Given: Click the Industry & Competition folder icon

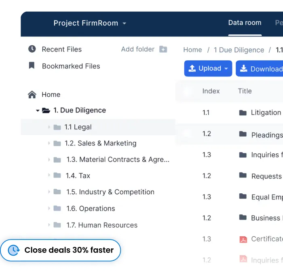Looking at the screenshot, I should point(57,192).
